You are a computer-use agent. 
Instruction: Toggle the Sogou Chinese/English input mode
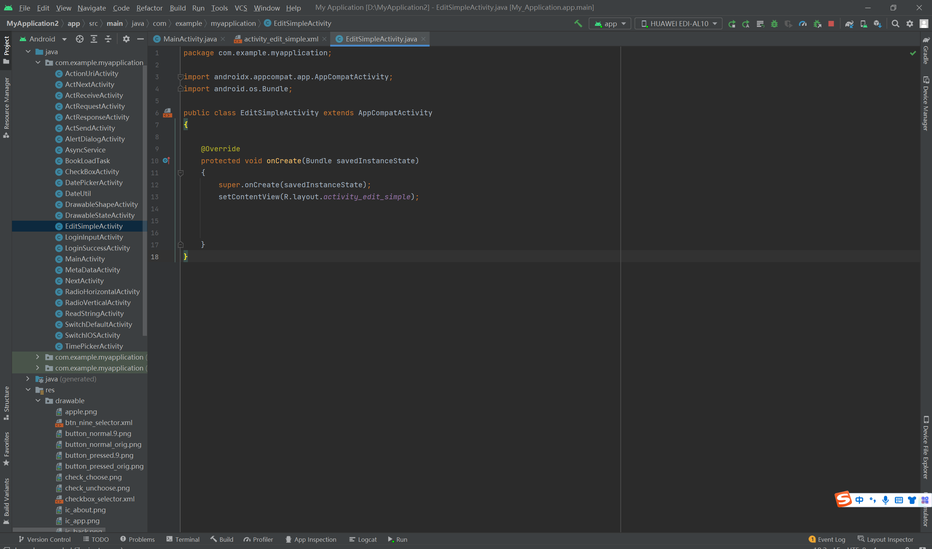point(860,500)
